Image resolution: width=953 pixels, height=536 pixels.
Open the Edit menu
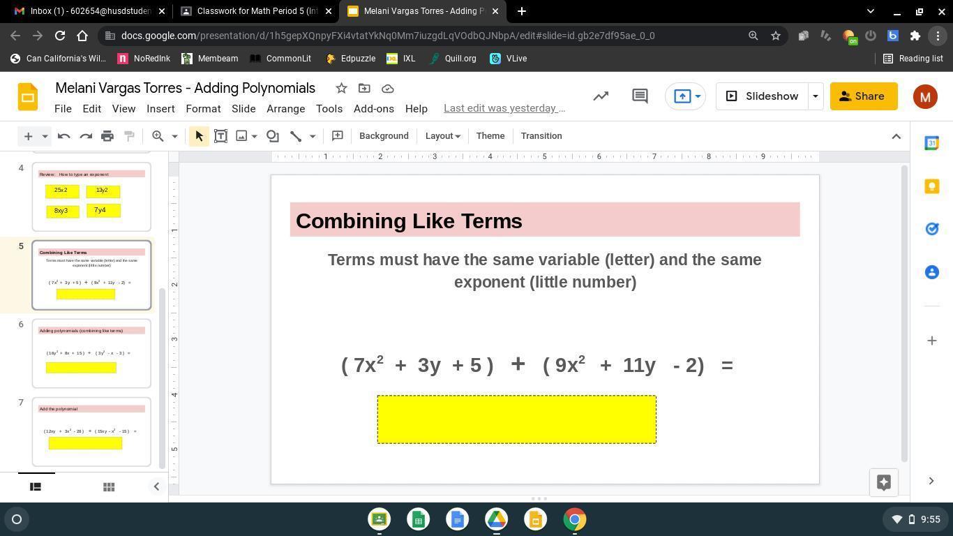tap(91, 109)
